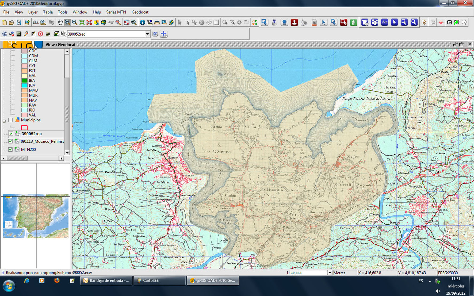Open the Tools menu

click(63, 12)
